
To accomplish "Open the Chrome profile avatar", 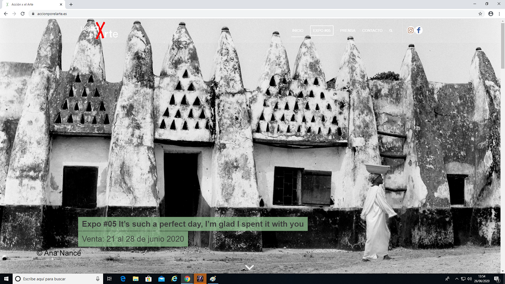I will point(491,13).
